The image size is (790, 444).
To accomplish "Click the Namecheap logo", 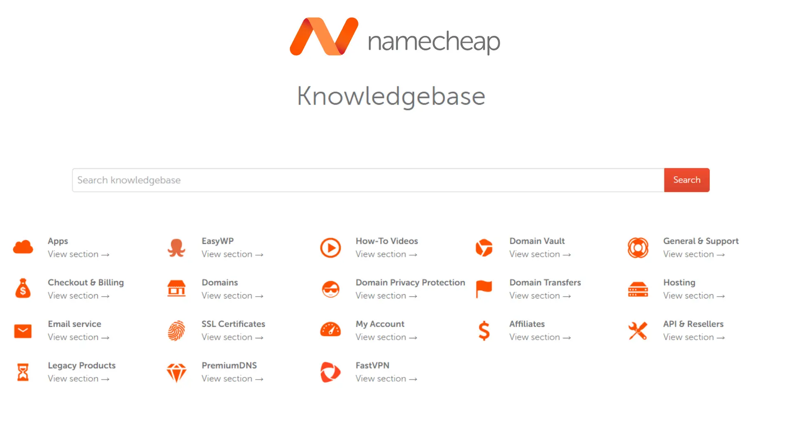I will point(395,37).
